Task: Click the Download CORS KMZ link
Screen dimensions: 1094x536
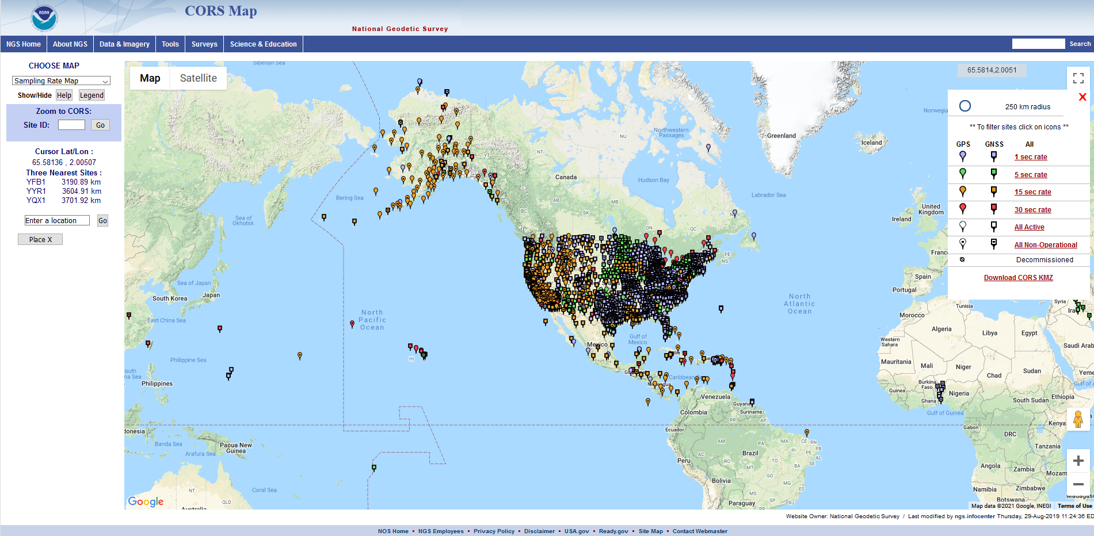Action: [x=1018, y=278]
